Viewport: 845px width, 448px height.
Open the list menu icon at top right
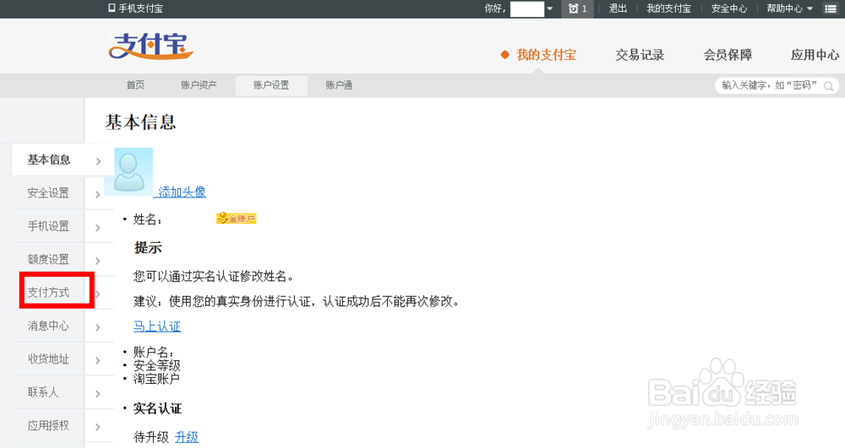[x=831, y=8]
